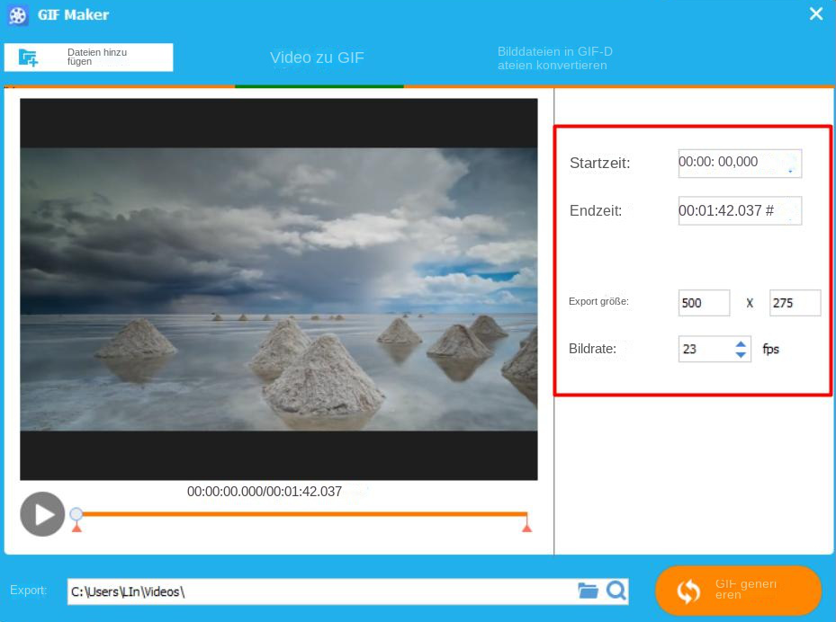Click the Dateien hinzufügen button

click(88, 58)
